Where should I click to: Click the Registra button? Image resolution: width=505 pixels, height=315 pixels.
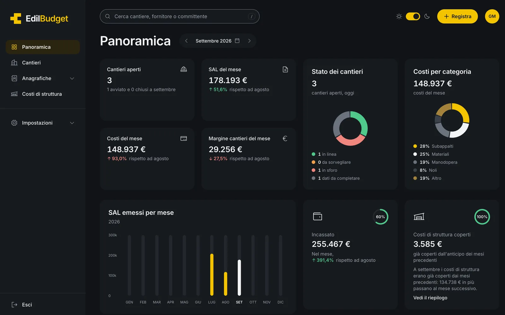pos(457,16)
